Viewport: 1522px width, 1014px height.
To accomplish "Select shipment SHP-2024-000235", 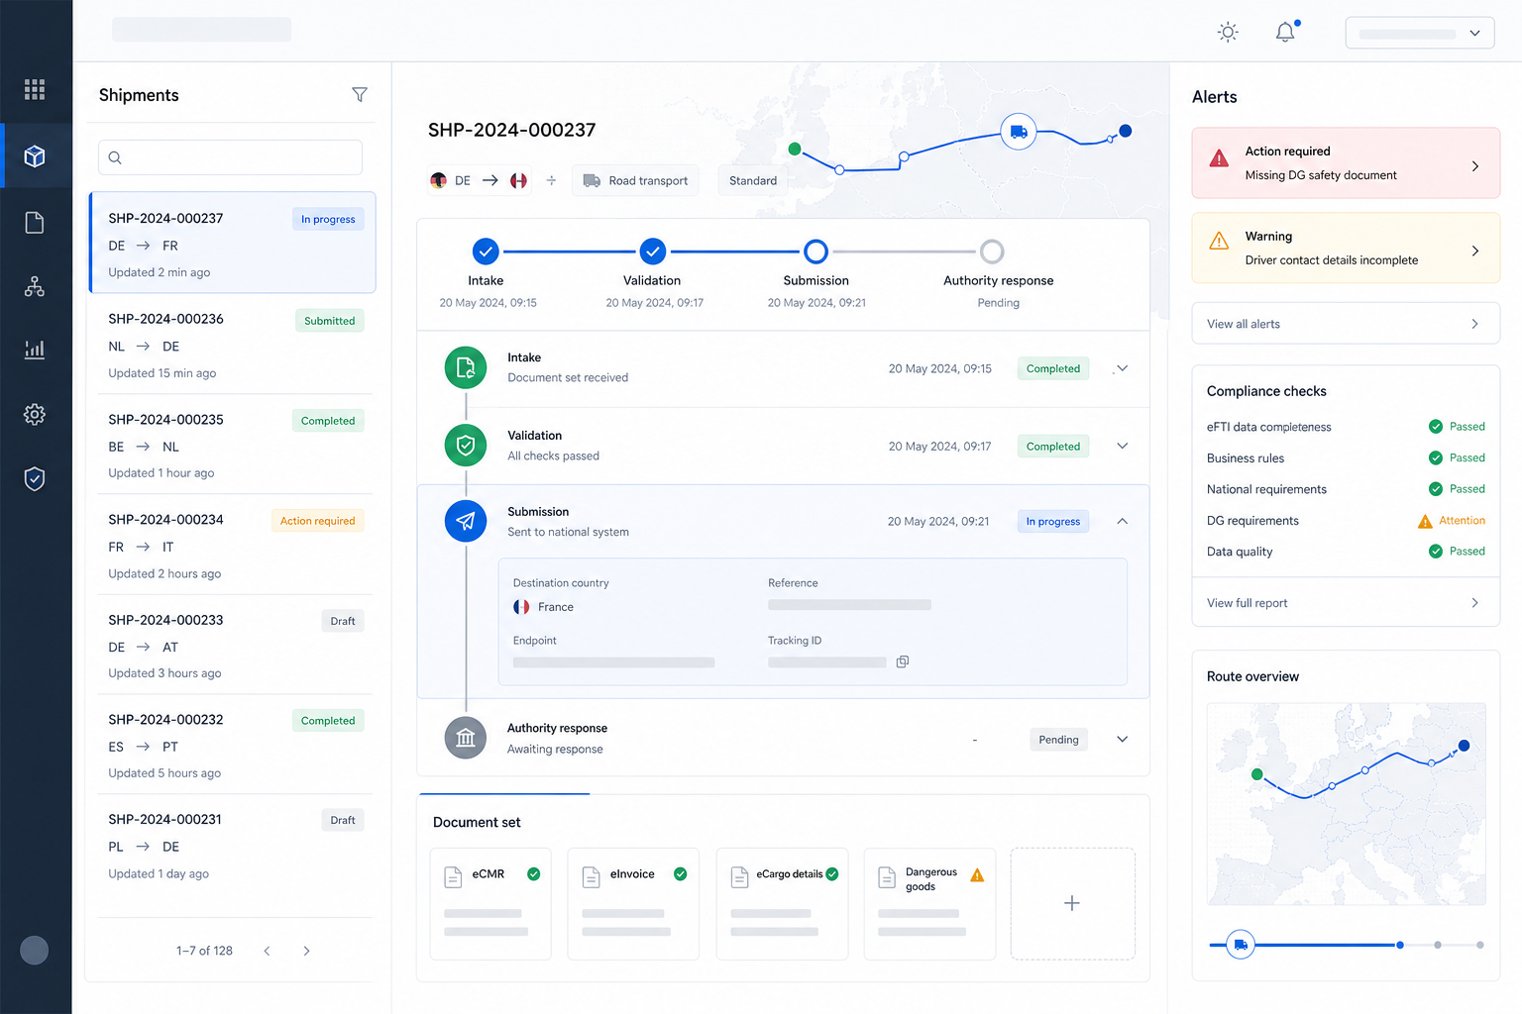I will point(233,446).
